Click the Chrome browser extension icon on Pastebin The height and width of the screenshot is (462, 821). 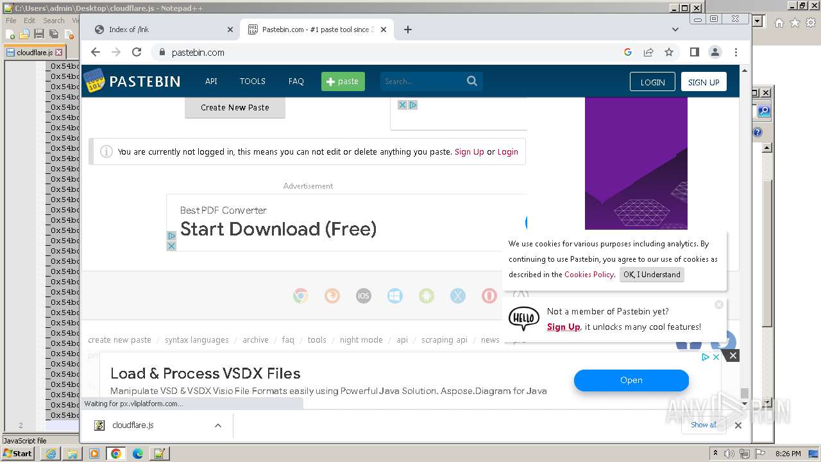coord(300,296)
